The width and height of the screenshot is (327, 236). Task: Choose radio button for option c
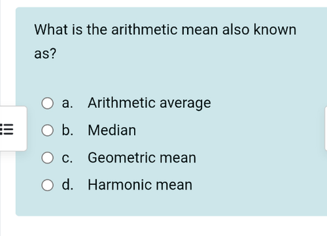47,158
